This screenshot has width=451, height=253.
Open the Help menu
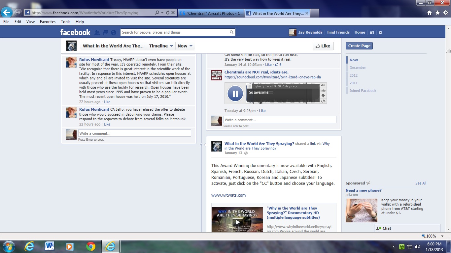pyautogui.click(x=80, y=22)
